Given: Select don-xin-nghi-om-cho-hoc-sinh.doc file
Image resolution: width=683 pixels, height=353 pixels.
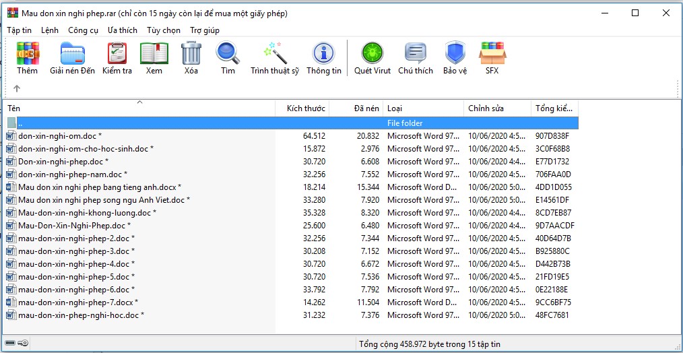Looking at the screenshot, I should click(292, 149).
